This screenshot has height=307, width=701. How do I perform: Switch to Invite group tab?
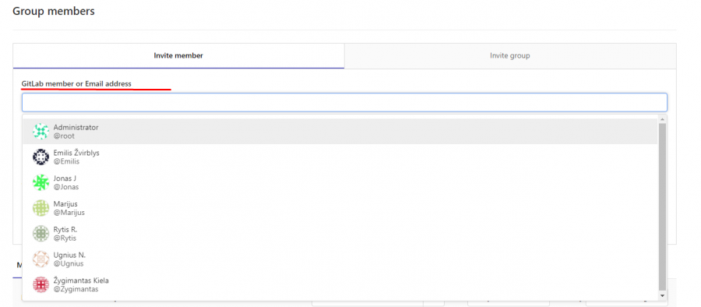point(510,56)
